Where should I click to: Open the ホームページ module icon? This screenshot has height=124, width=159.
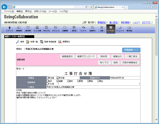coord(120,29)
